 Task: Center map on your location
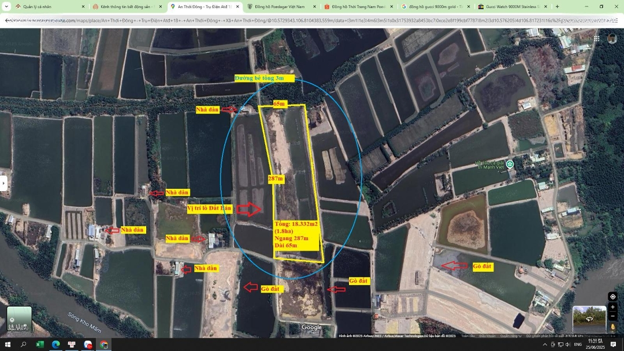[x=613, y=297]
